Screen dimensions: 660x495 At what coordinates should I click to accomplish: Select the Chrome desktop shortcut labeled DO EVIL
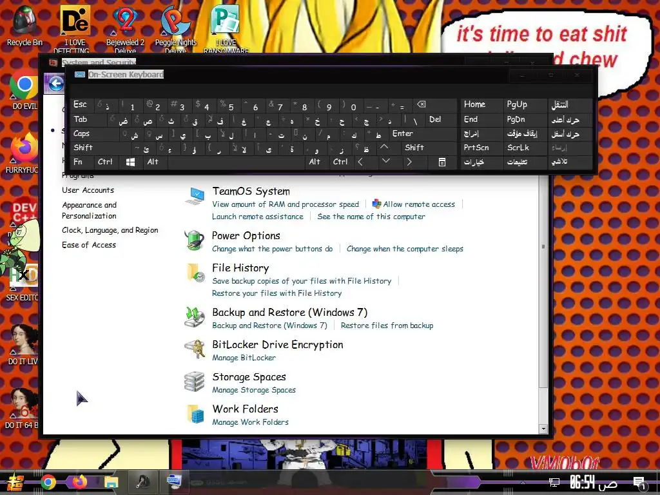[x=24, y=90]
